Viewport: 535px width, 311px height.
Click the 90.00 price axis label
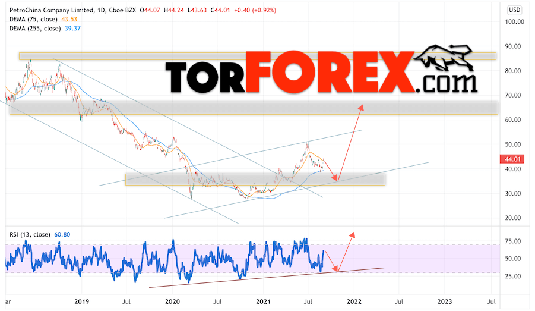pos(513,46)
